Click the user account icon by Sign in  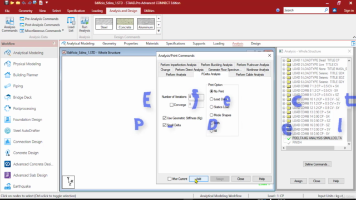pos(334,11)
